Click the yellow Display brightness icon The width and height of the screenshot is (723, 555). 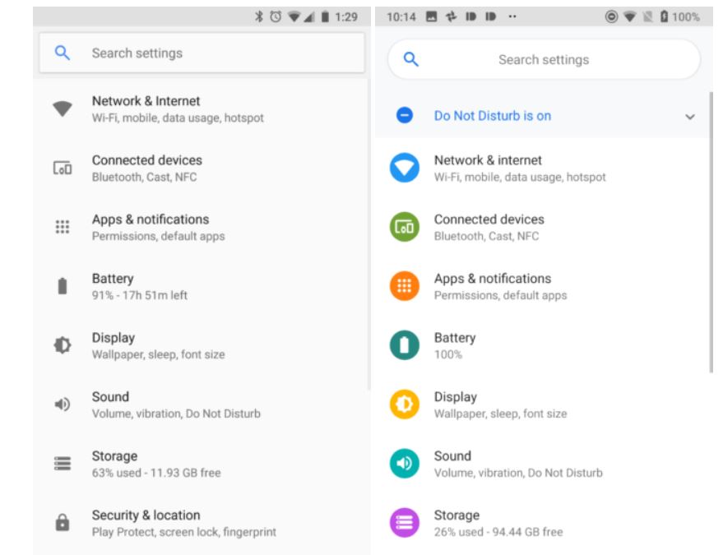(404, 405)
